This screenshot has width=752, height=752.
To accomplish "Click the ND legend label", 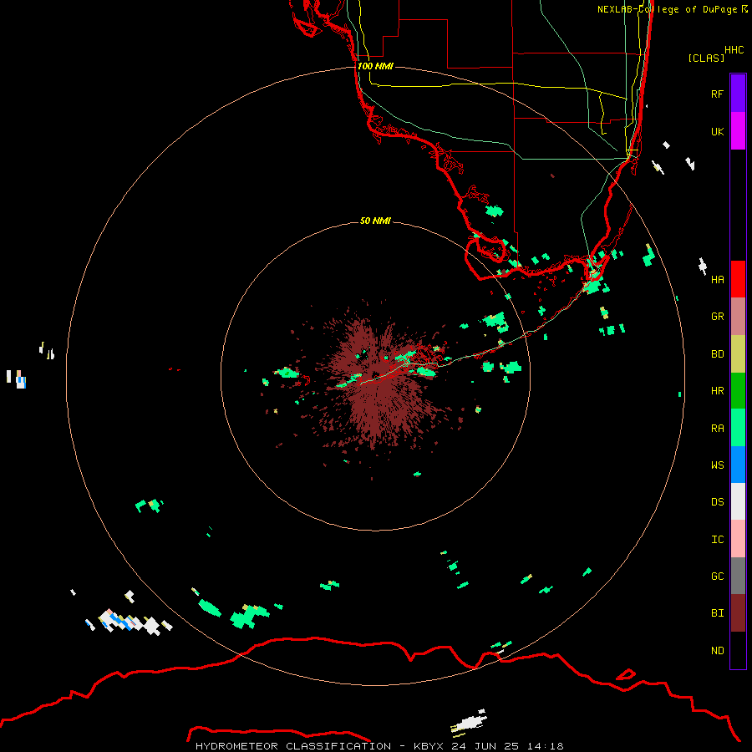I will pos(717,651).
